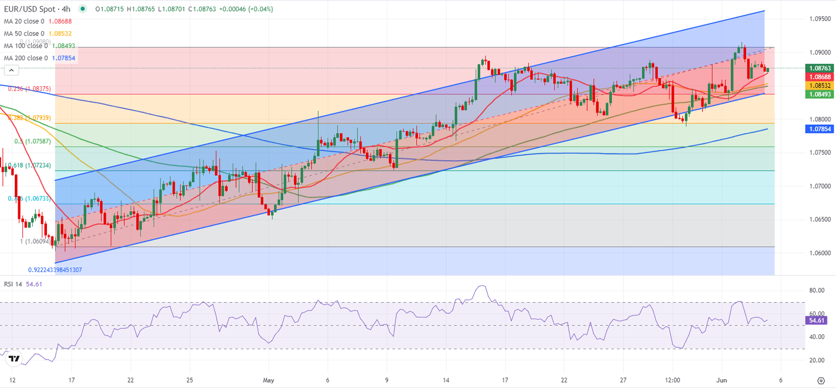Click the red 1.08688 price axis label
The height and width of the screenshot is (389, 839).
[x=820, y=77]
